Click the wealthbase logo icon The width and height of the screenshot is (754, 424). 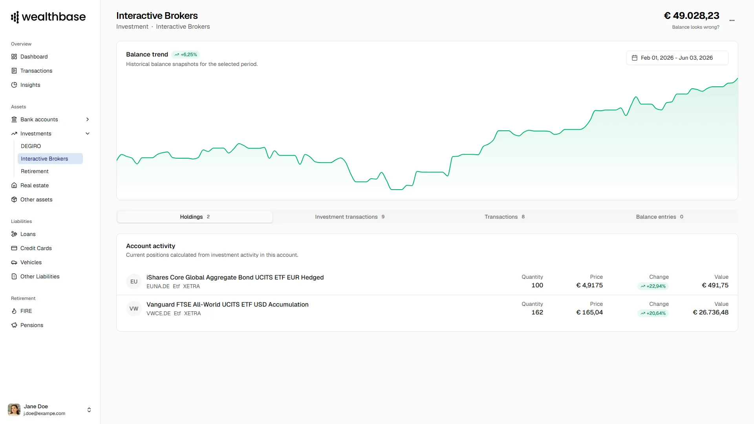(15, 17)
